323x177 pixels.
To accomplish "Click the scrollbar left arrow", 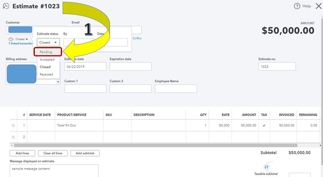I will [x=12, y=145].
